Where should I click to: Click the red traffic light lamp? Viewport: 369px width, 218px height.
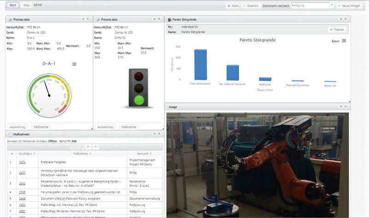[139, 77]
